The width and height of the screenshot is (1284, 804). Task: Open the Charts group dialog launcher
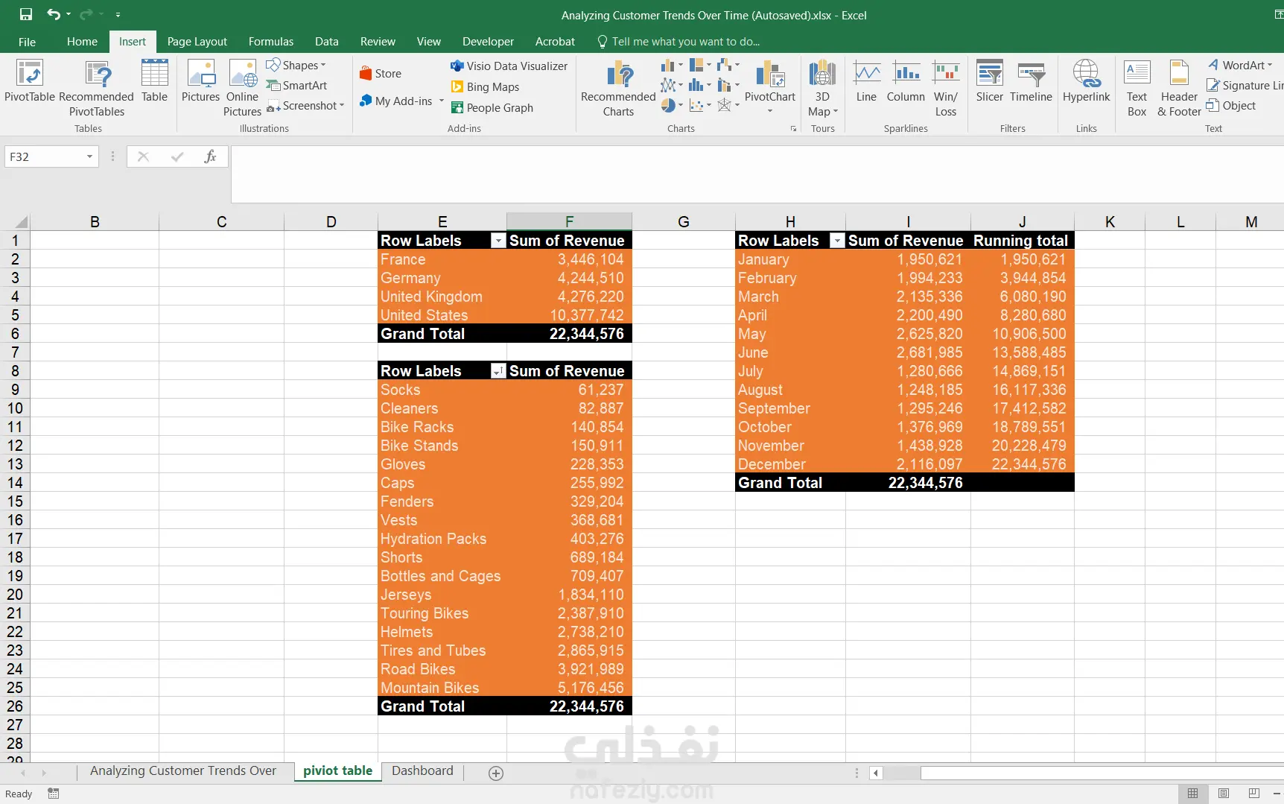click(x=793, y=129)
